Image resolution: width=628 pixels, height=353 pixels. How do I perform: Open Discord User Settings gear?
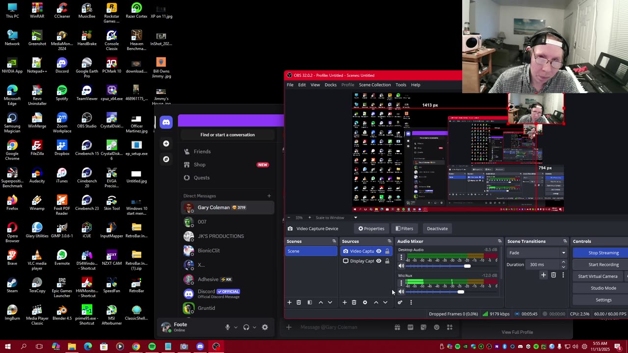[x=265, y=327]
